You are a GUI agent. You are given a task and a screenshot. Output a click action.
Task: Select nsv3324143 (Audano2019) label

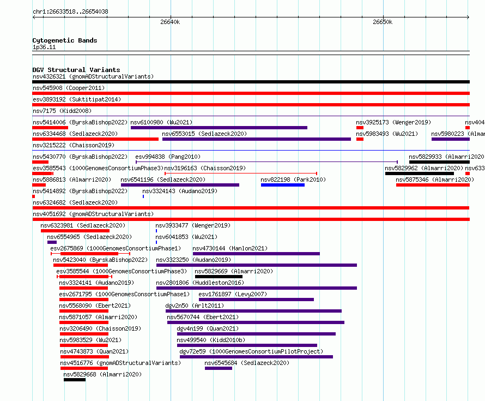tap(180, 191)
